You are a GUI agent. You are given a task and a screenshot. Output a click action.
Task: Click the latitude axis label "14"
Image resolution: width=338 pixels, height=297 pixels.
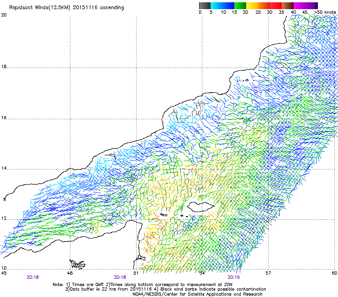(4, 168)
